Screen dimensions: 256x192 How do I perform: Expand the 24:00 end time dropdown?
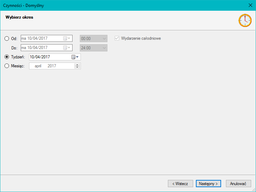coord(104,48)
